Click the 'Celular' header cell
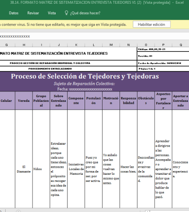Image resolution: width=189 pixels, height=212 pixels. click(8, 101)
